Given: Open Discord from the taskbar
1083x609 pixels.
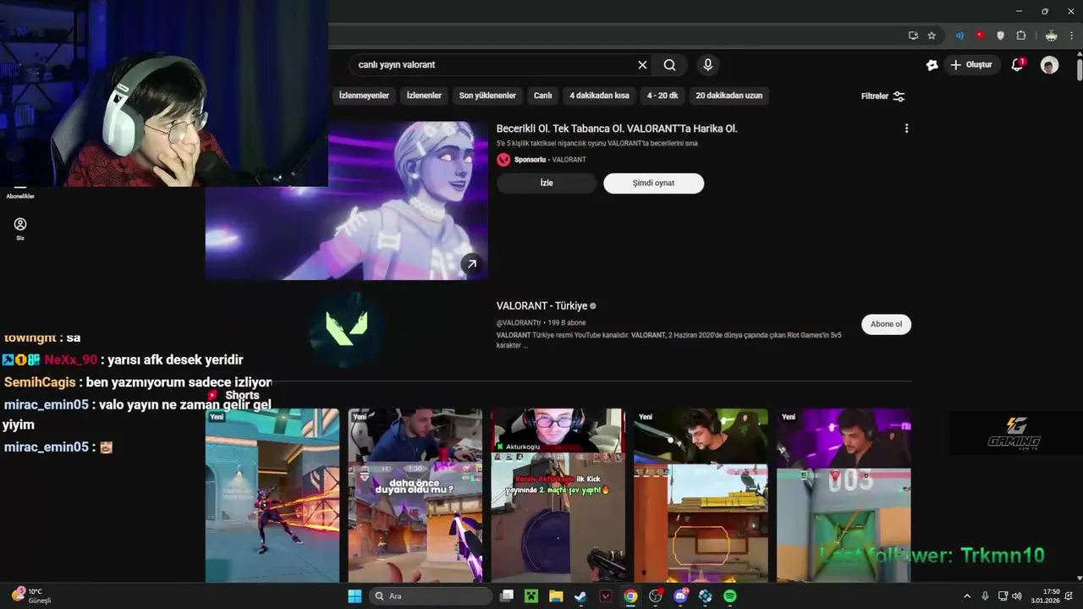Looking at the screenshot, I should point(680,596).
